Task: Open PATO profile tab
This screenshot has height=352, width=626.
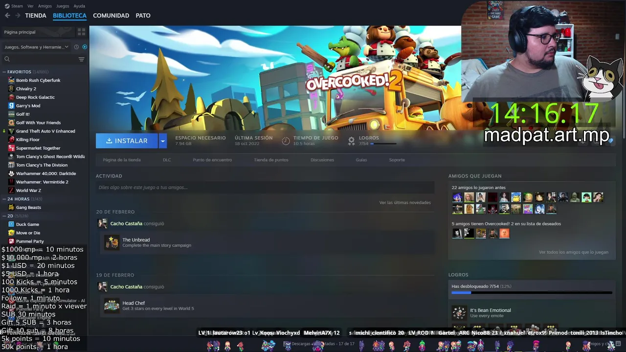Action: [x=143, y=16]
